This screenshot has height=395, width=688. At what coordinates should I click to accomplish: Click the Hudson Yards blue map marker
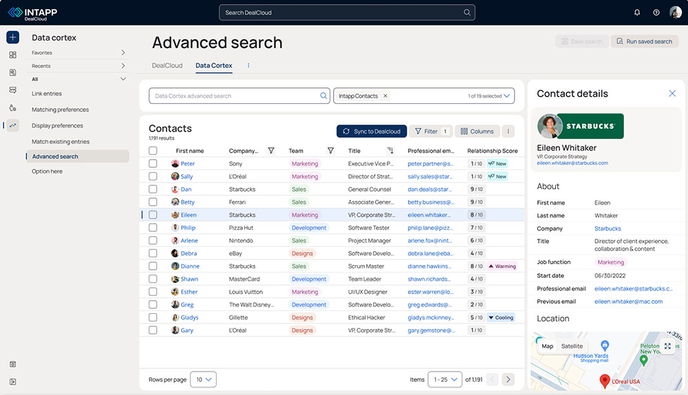(605, 345)
